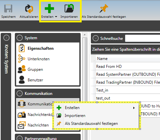This screenshot has height=140, width=160.
Task: Click the Aktualisieren refresh icon
Action: [x=29, y=9]
